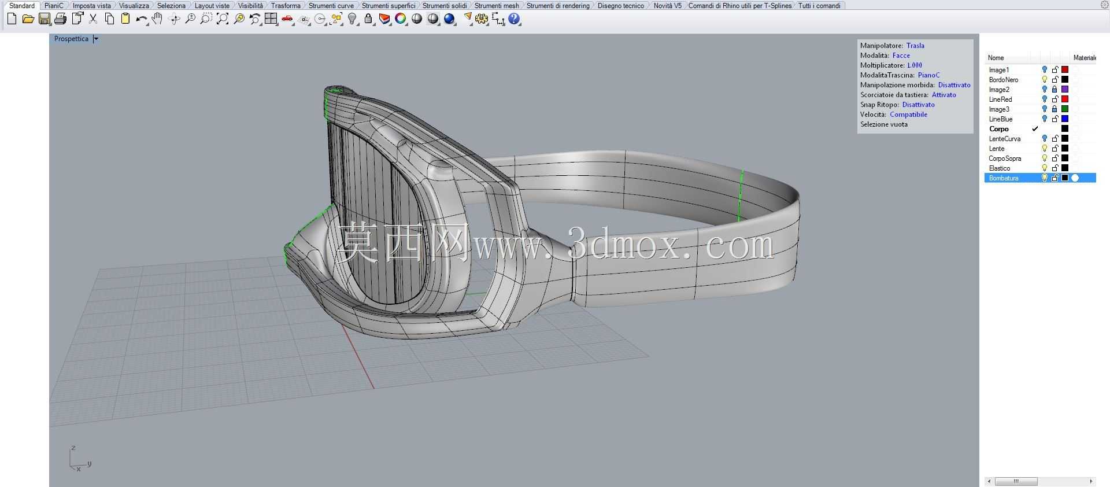Toggle visibility bulb of LenteCurva layer

click(x=1045, y=139)
